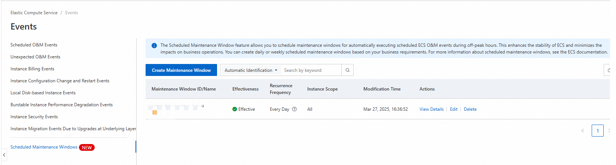Collapse the sidebar with left arrow
The height and width of the screenshot is (165, 616).
[4, 155]
